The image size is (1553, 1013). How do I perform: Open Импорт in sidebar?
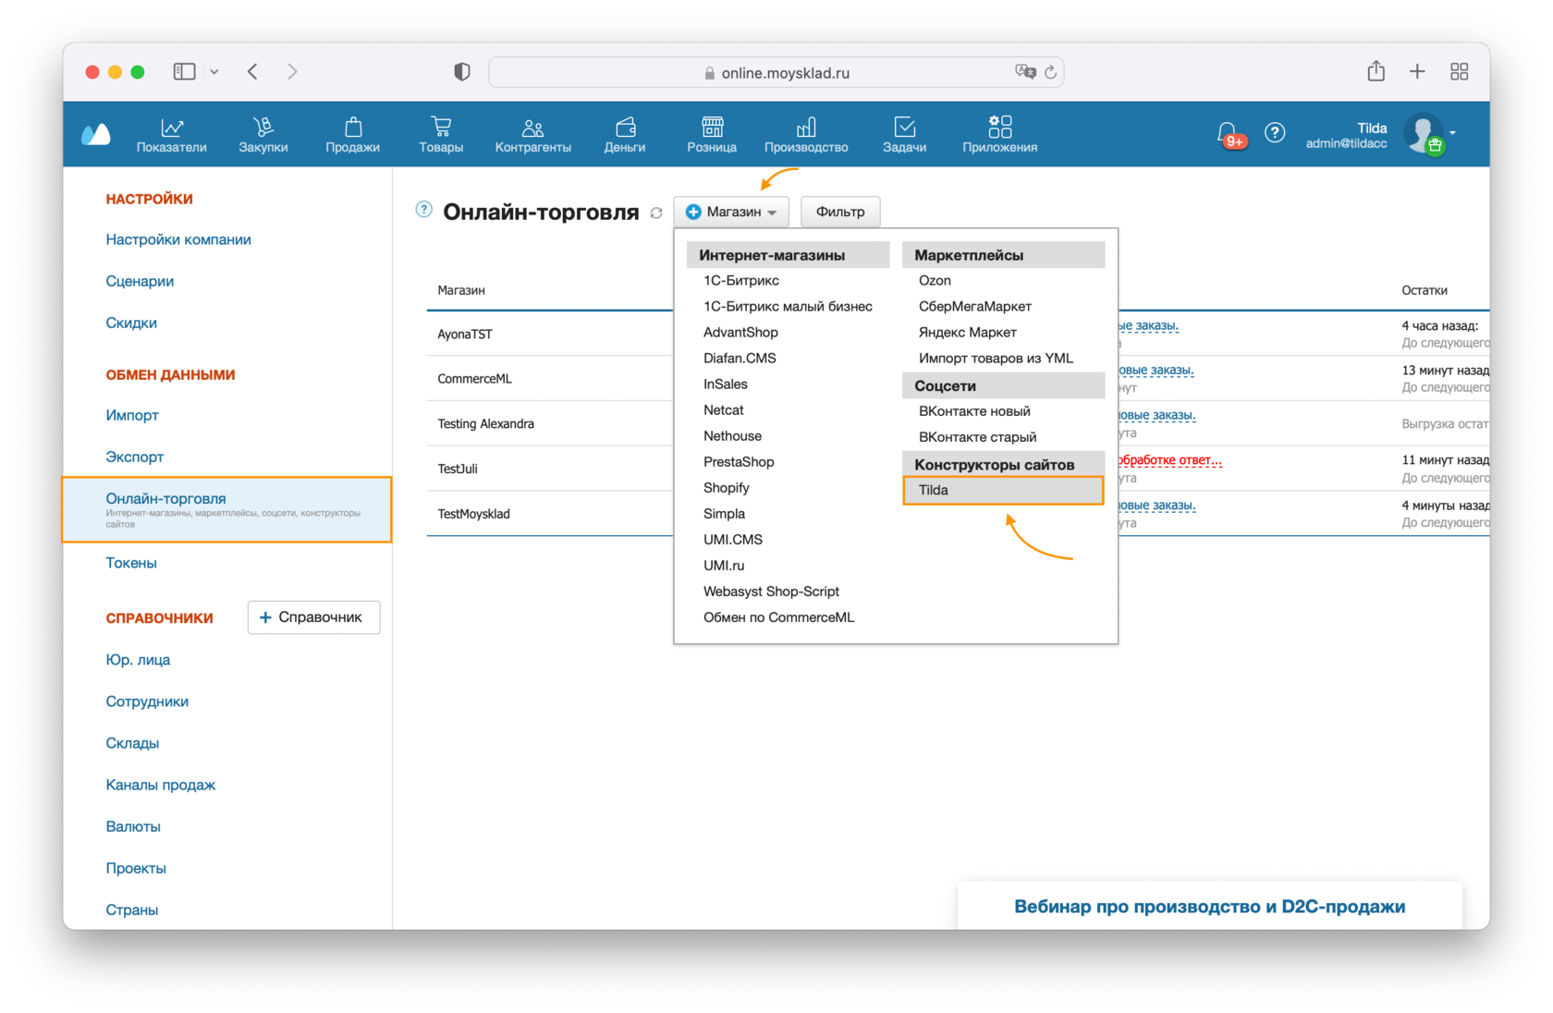[132, 415]
